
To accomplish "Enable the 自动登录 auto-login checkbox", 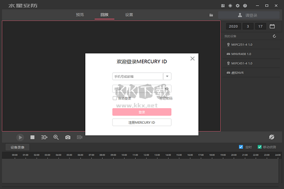I will 115,98.
